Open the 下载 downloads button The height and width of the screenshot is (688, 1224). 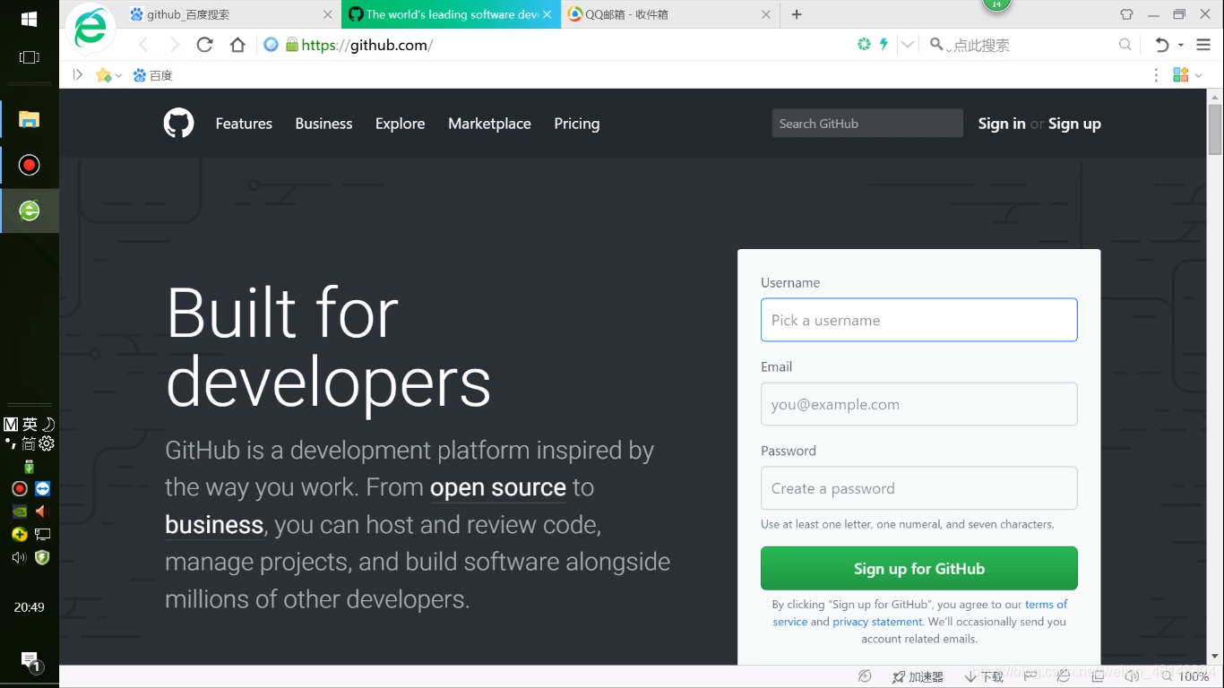pos(983,676)
